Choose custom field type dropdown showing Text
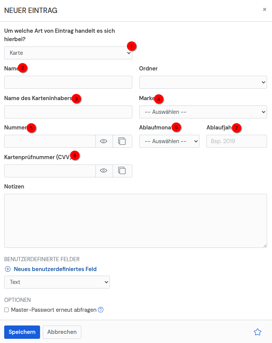The width and height of the screenshot is (272, 343). click(57, 282)
